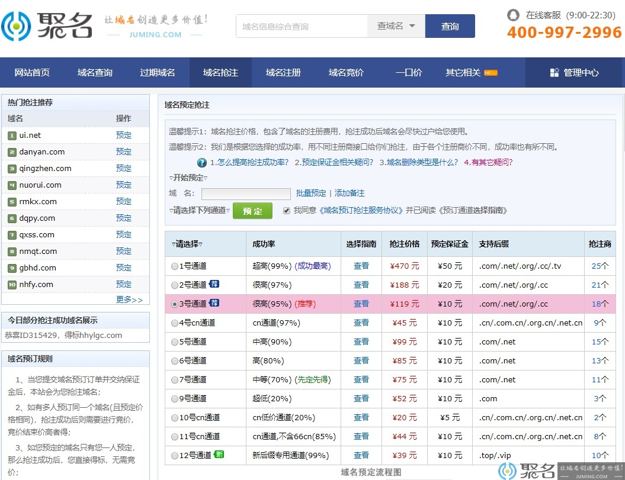This screenshot has height=480, width=625.
Task: Select the 6号通道 radio button
Action: point(175,361)
